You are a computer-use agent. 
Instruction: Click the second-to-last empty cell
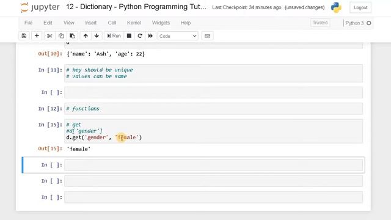click(213, 181)
